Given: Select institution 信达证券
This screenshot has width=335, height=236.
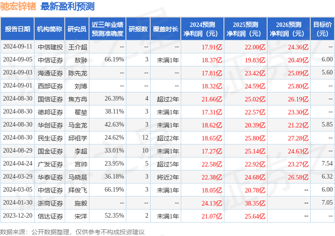Looking at the screenshot, I should pyautogui.click(x=50, y=216).
